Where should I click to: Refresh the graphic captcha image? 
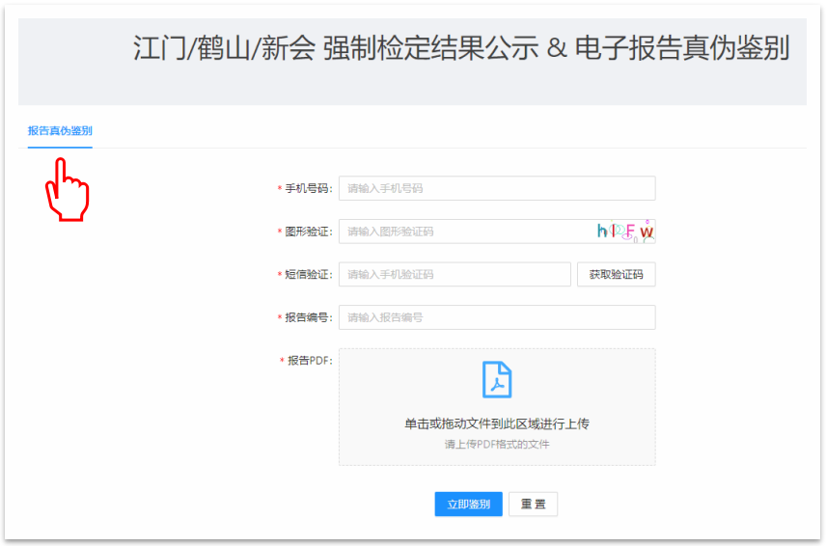(x=625, y=232)
